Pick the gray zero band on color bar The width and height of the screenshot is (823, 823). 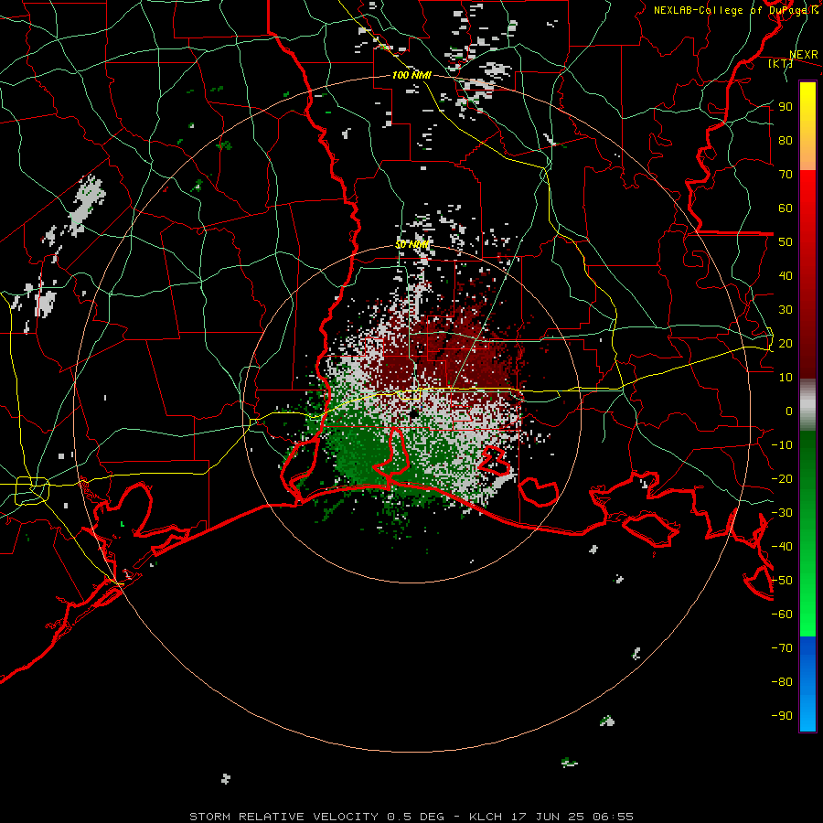807,405
